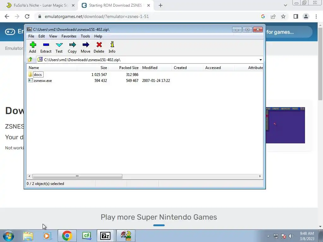Open a new Chrome tab
This screenshot has height=242, width=323.
click(x=161, y=5)
